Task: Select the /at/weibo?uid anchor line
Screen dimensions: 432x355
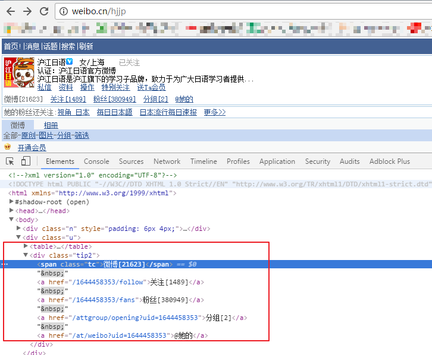Action: (123, 335)
